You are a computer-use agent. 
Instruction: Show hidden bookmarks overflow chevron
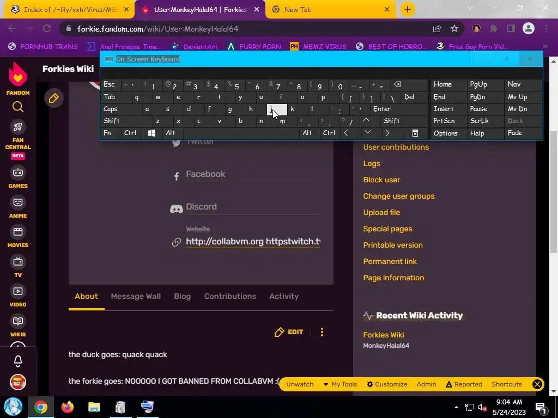click(545, 46)
